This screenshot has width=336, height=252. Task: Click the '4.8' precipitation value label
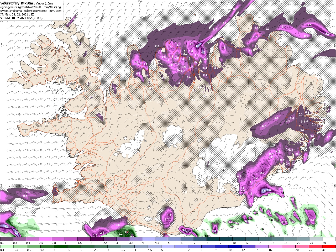pyautogui.click(x=197, y=46)
